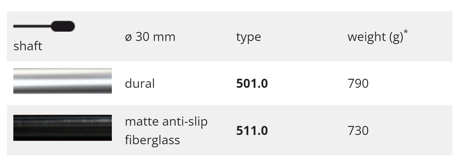Click type number 511.0
458x161 pixels.
click(x=252, y=131)
